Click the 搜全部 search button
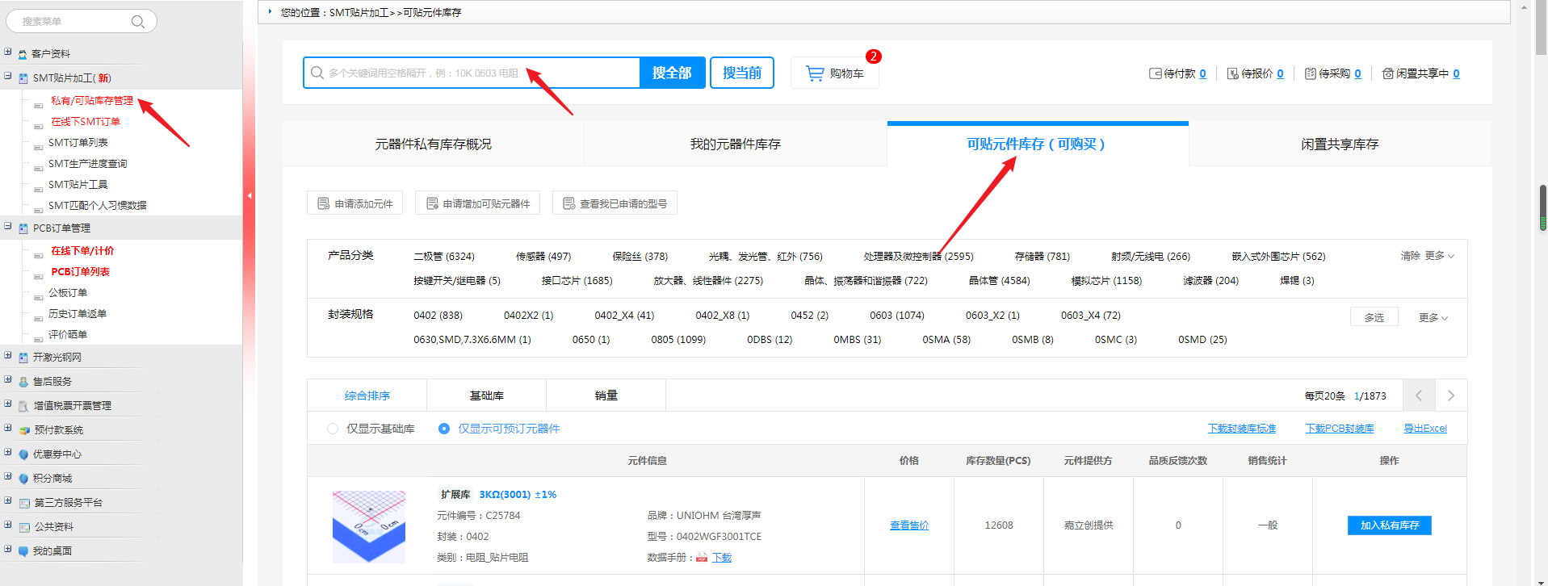This screenshot has width=1548, height=586. (672, 73)
